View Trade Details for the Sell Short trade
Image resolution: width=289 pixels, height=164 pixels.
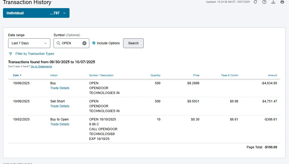[x=60, y=106]
